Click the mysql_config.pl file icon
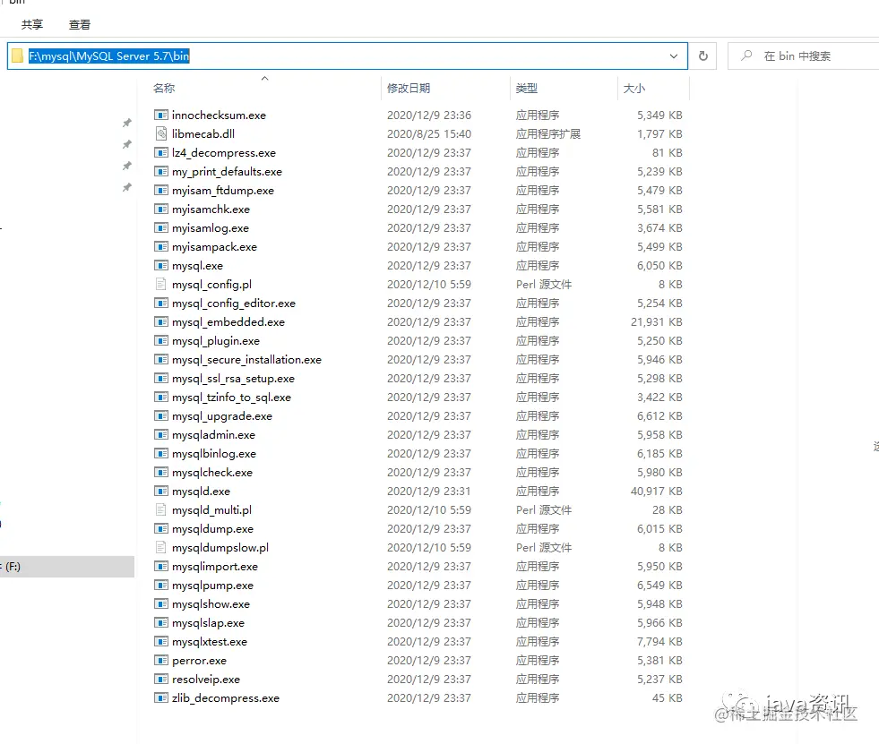The width and height of the screenshot is (879, 744). (161, 284)
